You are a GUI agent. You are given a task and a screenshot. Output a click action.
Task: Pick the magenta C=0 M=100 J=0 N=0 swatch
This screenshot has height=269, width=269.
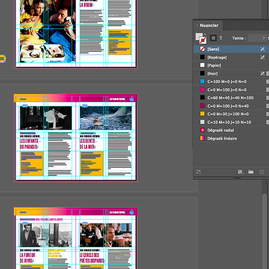coord(231,90)
